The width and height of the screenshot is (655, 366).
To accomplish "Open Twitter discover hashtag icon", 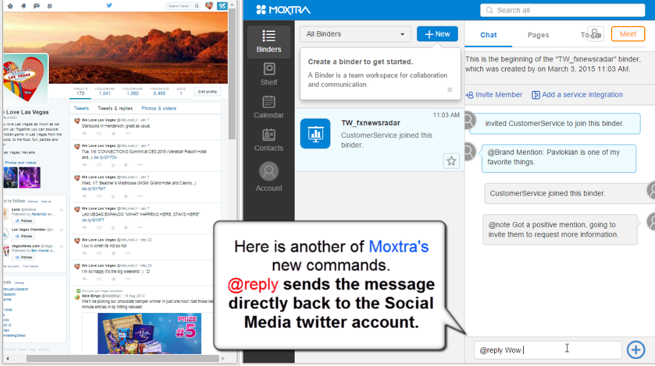I will point(49,6).
